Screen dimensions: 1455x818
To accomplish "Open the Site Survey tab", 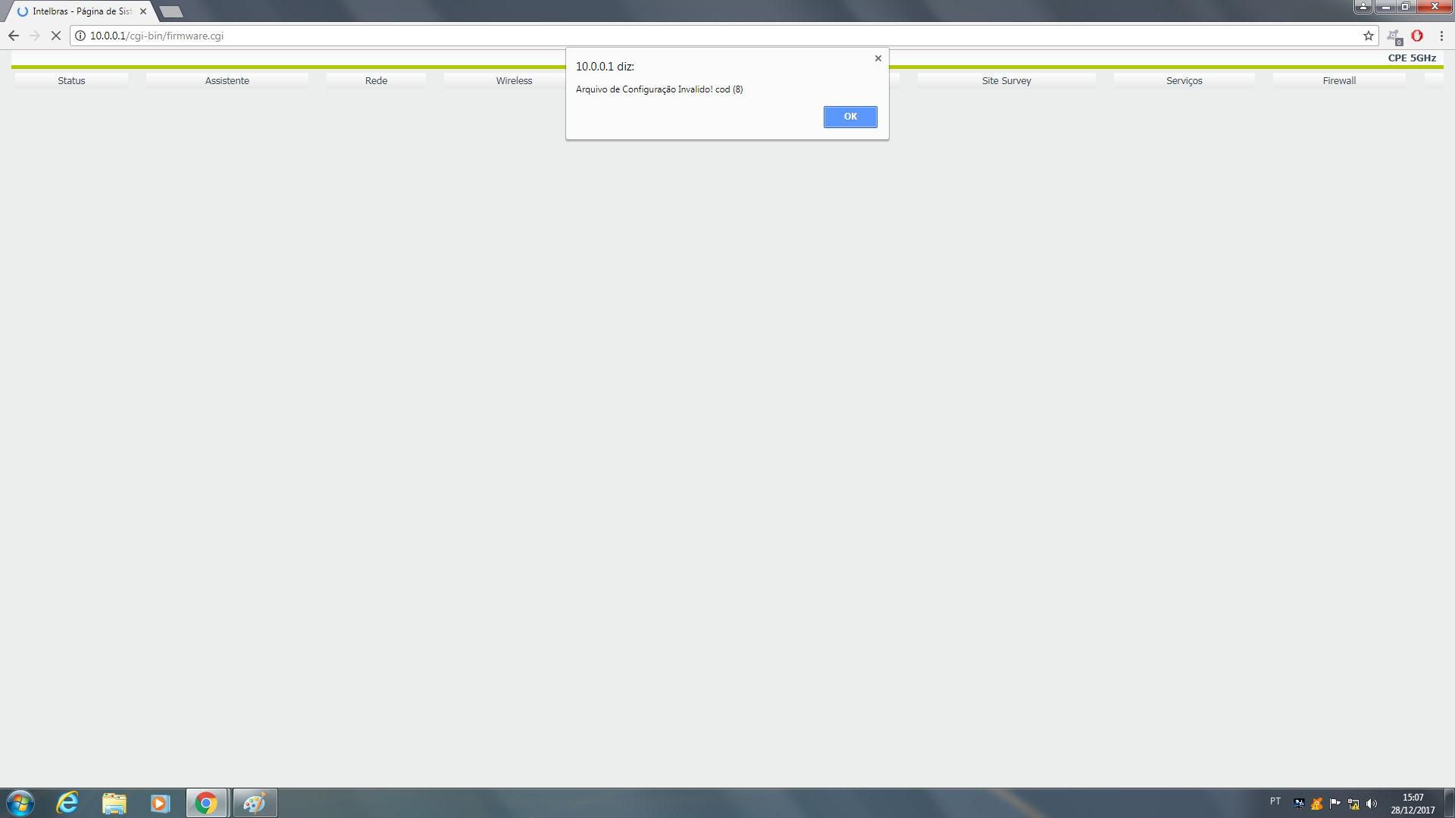I will pyautogui.click(x=1006, y=81).
